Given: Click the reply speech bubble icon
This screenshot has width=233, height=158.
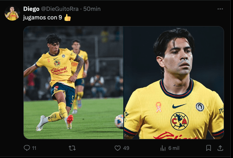Looking at the screenshot, I should click(x=27, y=148).
